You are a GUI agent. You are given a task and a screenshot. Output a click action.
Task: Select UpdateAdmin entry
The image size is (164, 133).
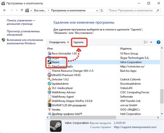click(60, 84)
